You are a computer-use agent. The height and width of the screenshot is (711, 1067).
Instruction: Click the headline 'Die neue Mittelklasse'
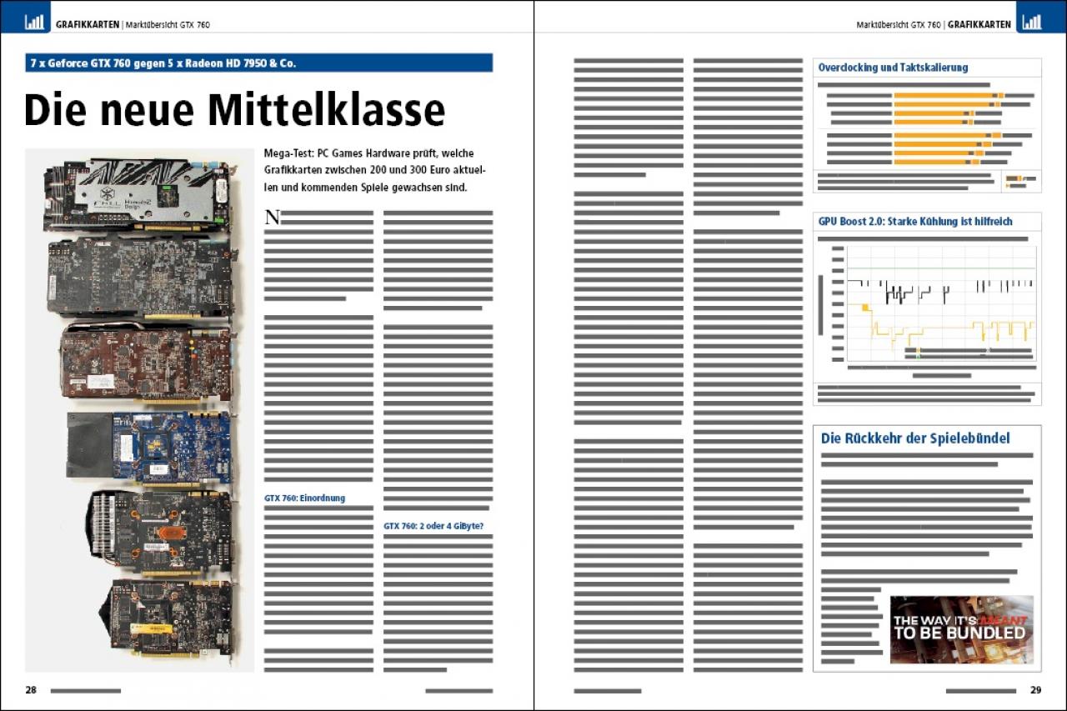pos(234,108)
